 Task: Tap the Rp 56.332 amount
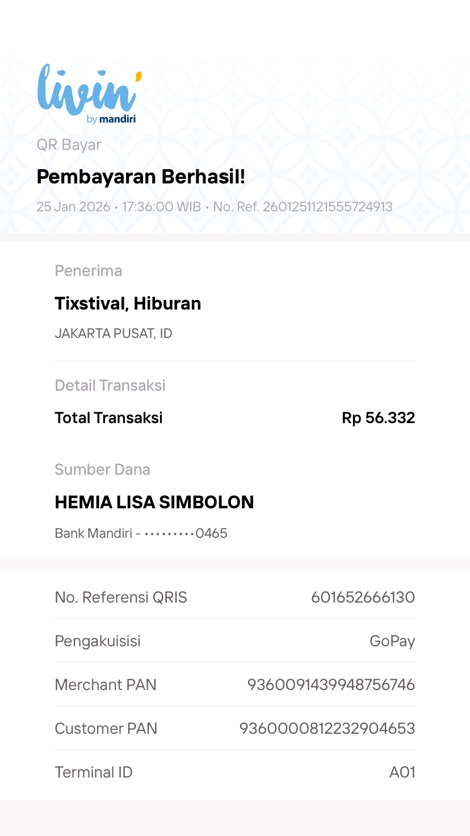pos(378,418)
